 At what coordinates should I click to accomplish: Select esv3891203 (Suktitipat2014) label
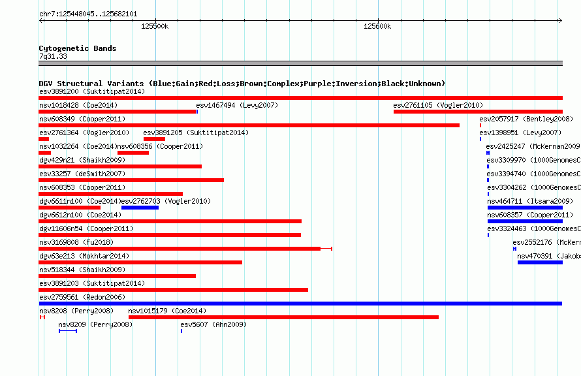(x=92, y=283)
